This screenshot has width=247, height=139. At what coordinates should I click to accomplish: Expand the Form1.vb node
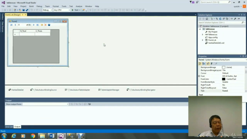[x=203, y=40]
